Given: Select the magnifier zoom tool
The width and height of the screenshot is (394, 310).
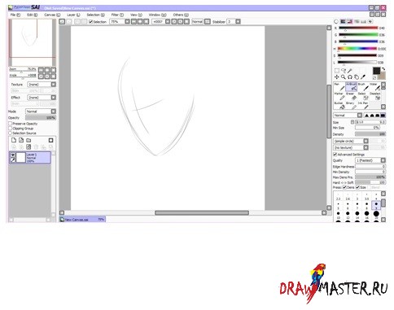Looking at the screenshot, I should point(344,77).
